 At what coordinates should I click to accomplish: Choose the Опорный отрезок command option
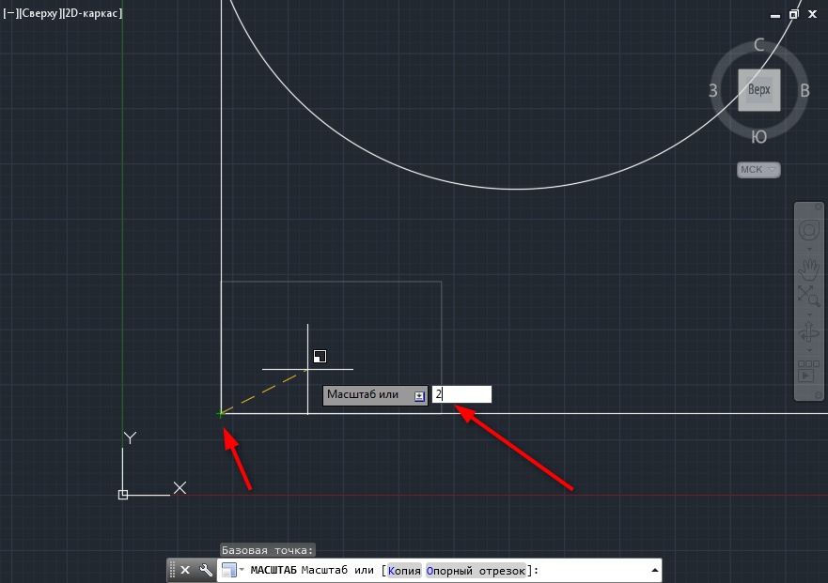click(476, 570)
